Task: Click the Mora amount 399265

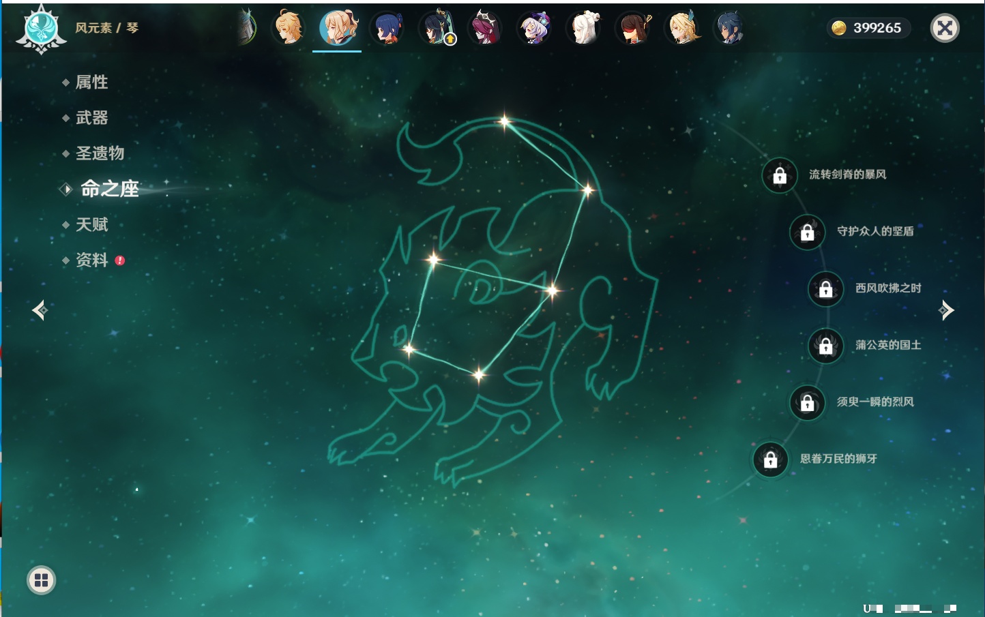Action: (877, 28)
